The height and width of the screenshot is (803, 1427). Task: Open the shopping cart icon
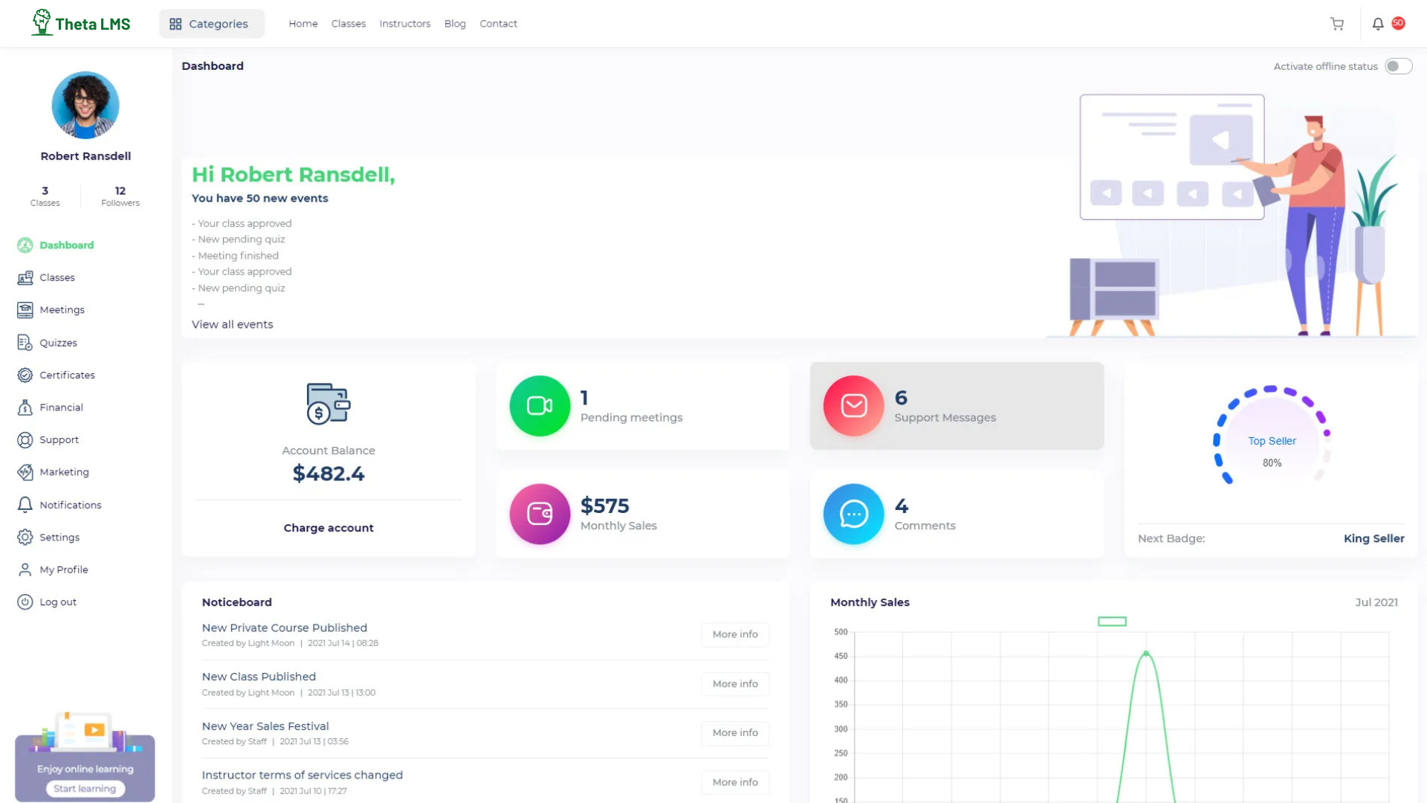click(1337, 24)
